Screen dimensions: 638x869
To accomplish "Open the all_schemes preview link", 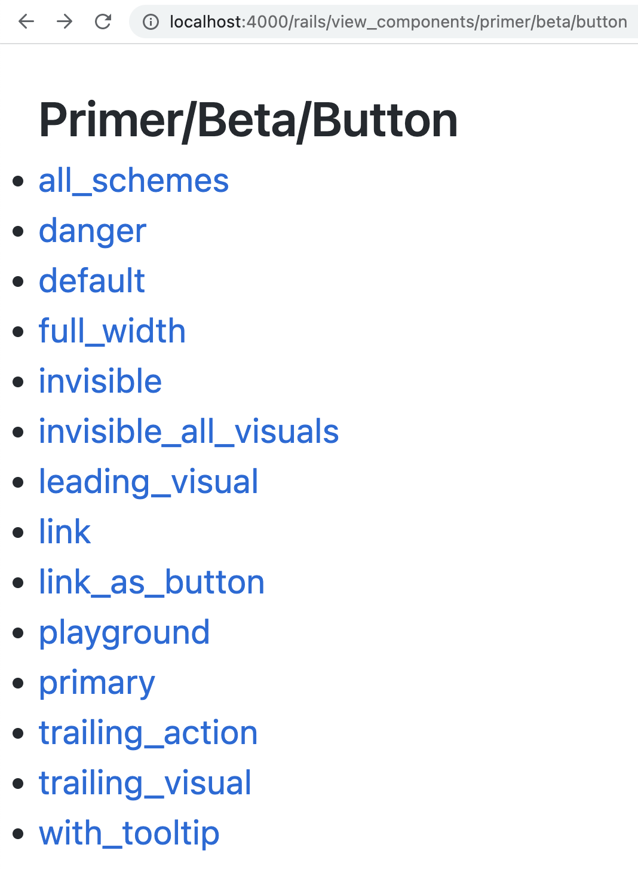I will click(134, 180).
